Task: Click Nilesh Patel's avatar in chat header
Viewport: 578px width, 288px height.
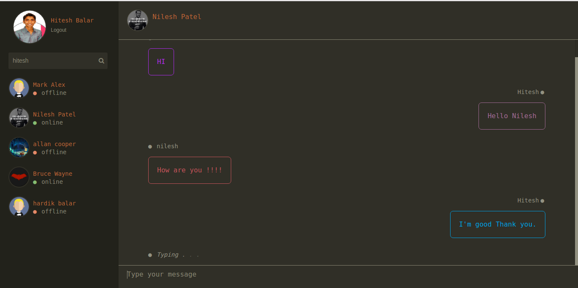Action: click(x=138, y=20)
